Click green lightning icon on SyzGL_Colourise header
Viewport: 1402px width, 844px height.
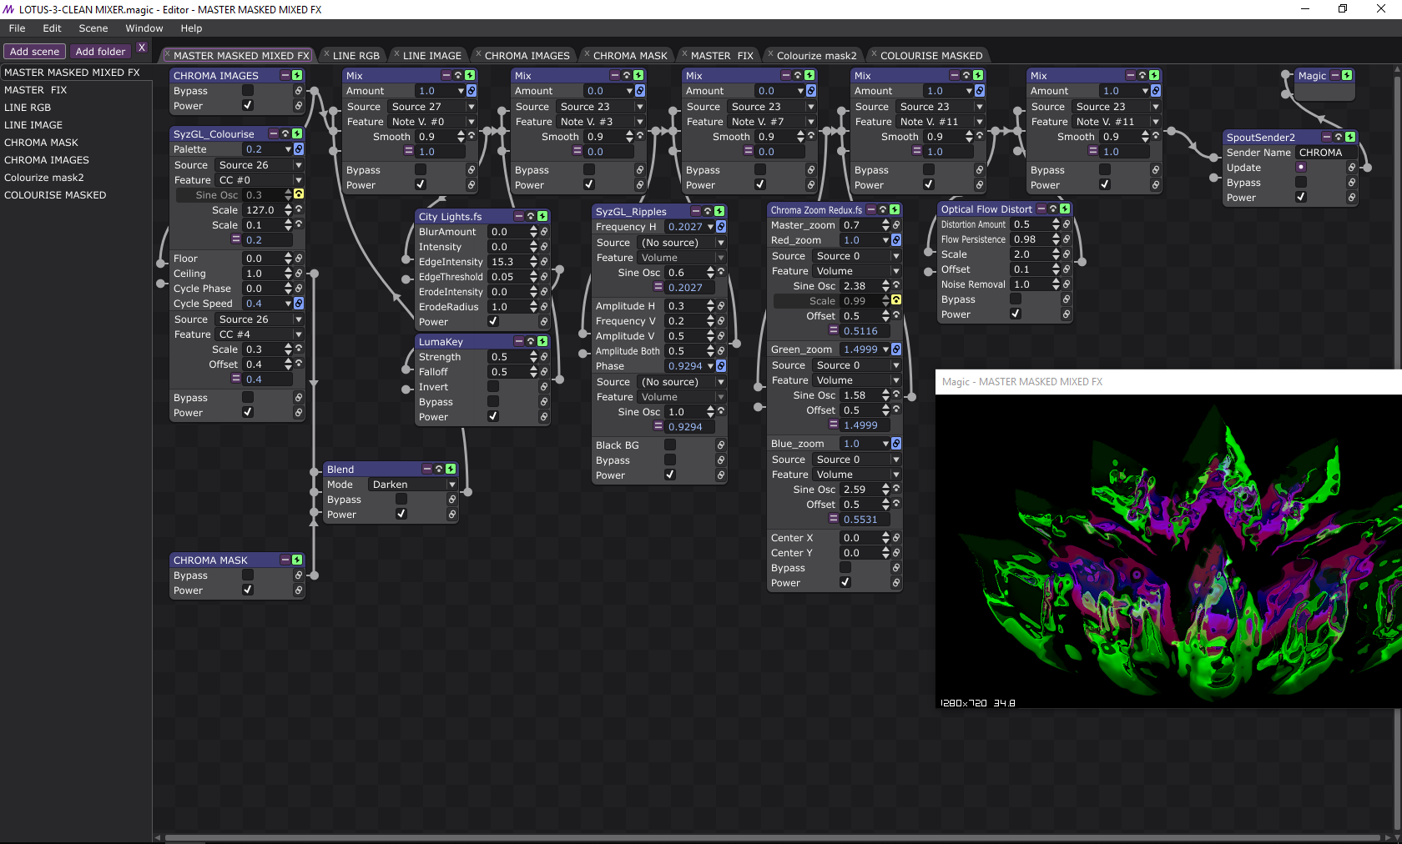[297, 133]
